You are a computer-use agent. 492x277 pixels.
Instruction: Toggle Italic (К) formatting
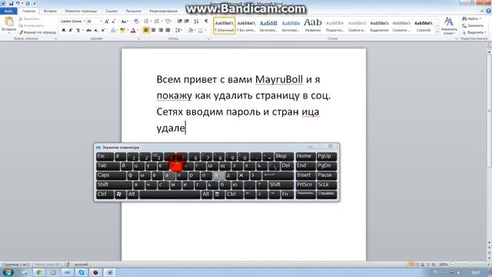click(x=71, y=30)
